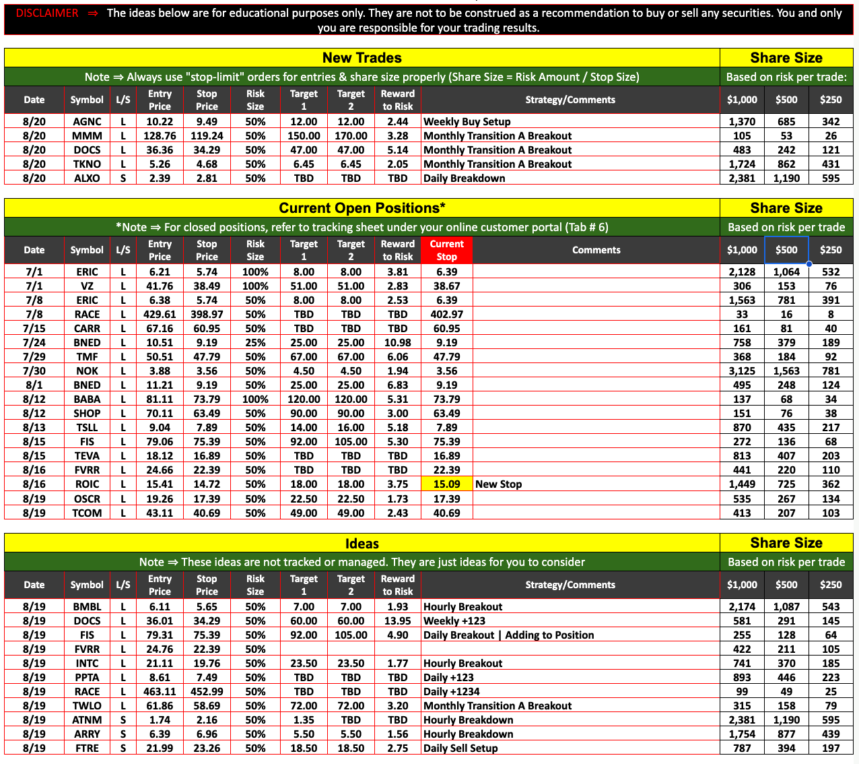The image size is (859, 764).
Task: Select the TWLO symbol cell in Ideas
Action: click(x=87, y=706)
